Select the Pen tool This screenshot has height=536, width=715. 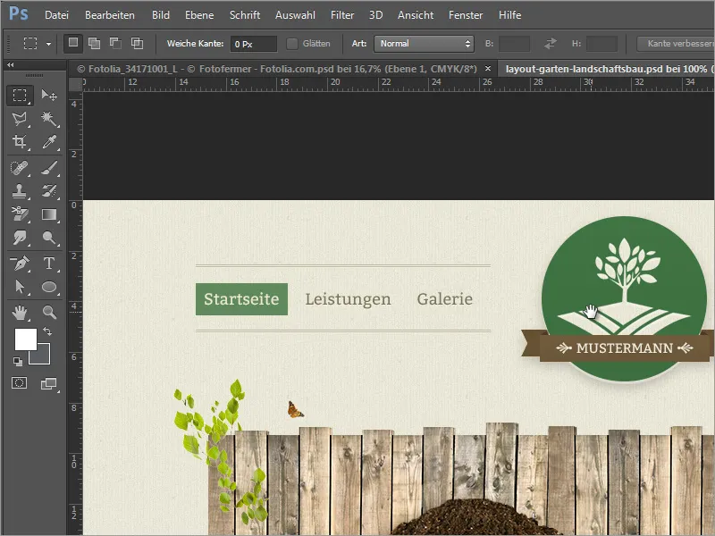tap(20, 263)
